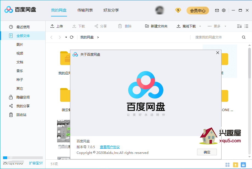The image size is (252, 169).
Task: Click the grid apps icon in status bar
Action: (228, 165)
